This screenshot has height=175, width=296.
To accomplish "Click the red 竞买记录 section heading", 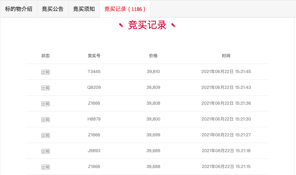I will [147, 25].
